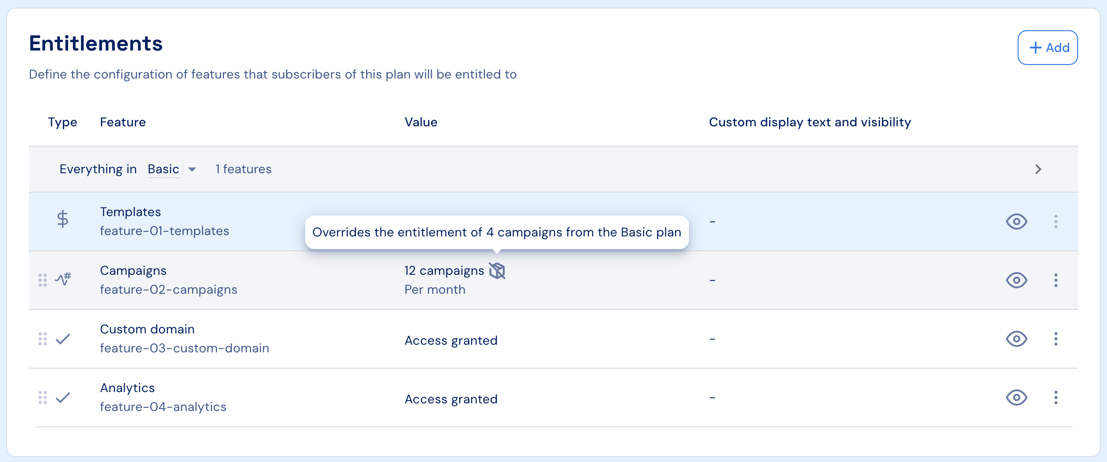Click the Add entitlement button

[1048, 48]
